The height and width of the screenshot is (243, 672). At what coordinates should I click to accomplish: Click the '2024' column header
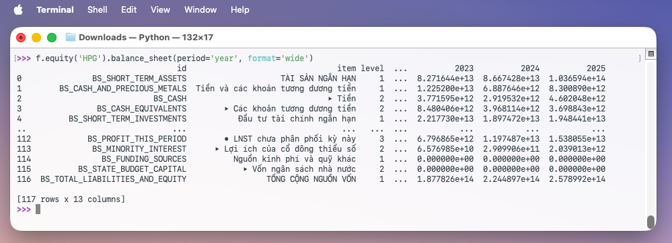coord(530,68)
